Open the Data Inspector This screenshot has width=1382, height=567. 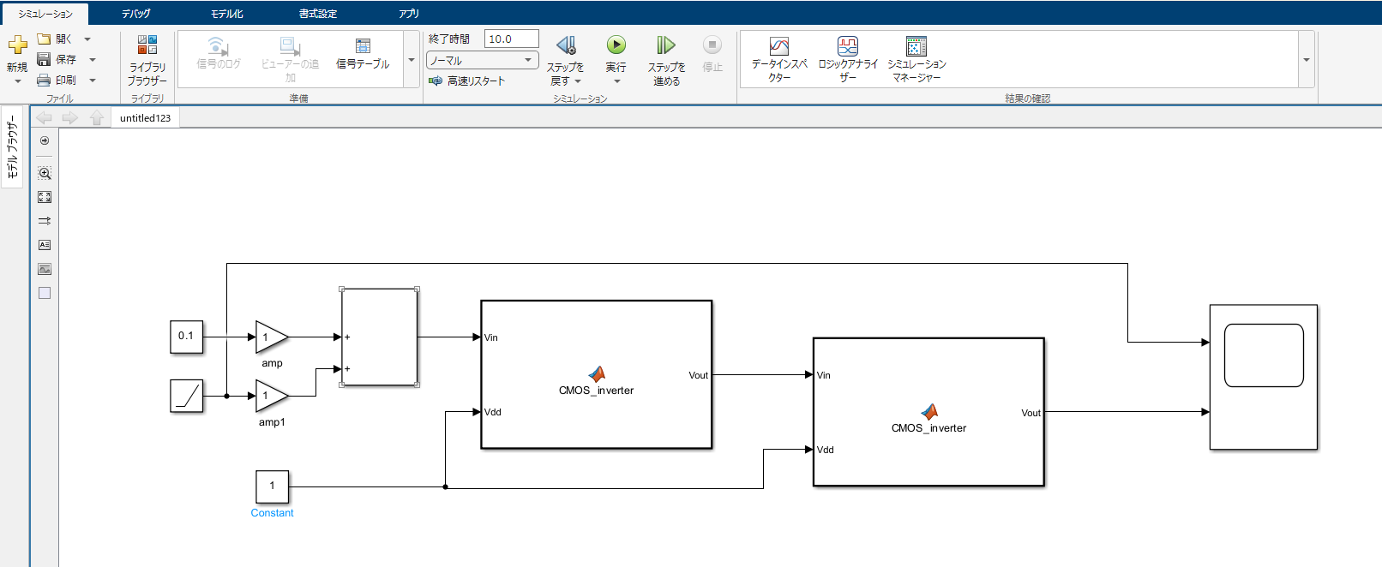tap(779, 58)
